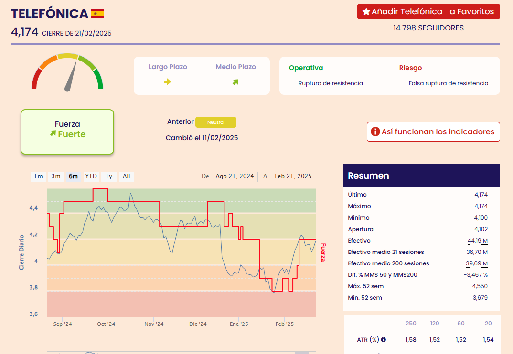Click the Operativa heading
The width and height of the screenshot is (513, 354).
click(306, 68)
